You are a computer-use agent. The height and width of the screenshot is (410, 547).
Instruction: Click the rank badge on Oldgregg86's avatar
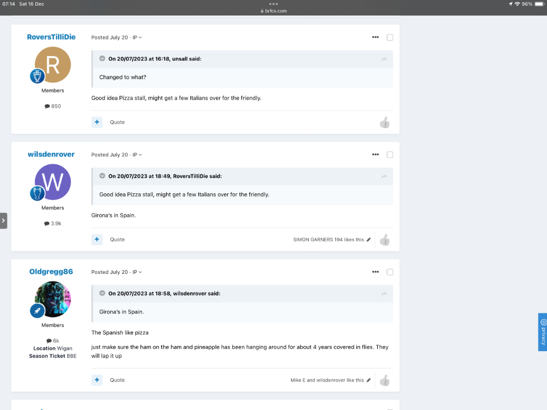[37, 311]
